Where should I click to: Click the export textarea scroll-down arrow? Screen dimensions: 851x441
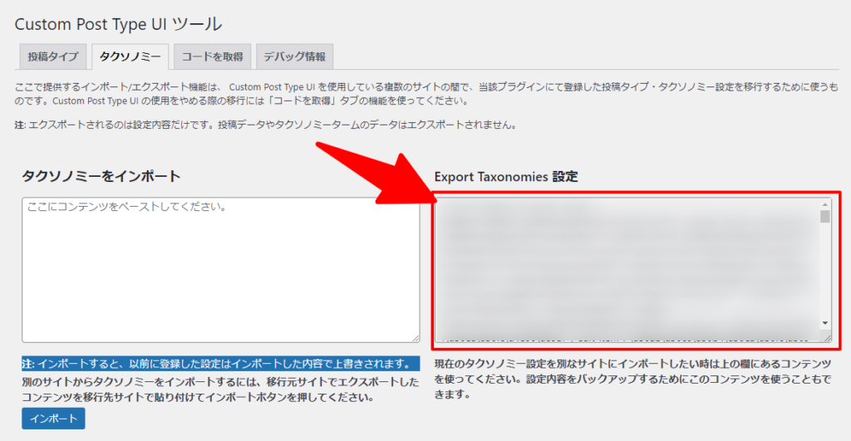point(825,322)
